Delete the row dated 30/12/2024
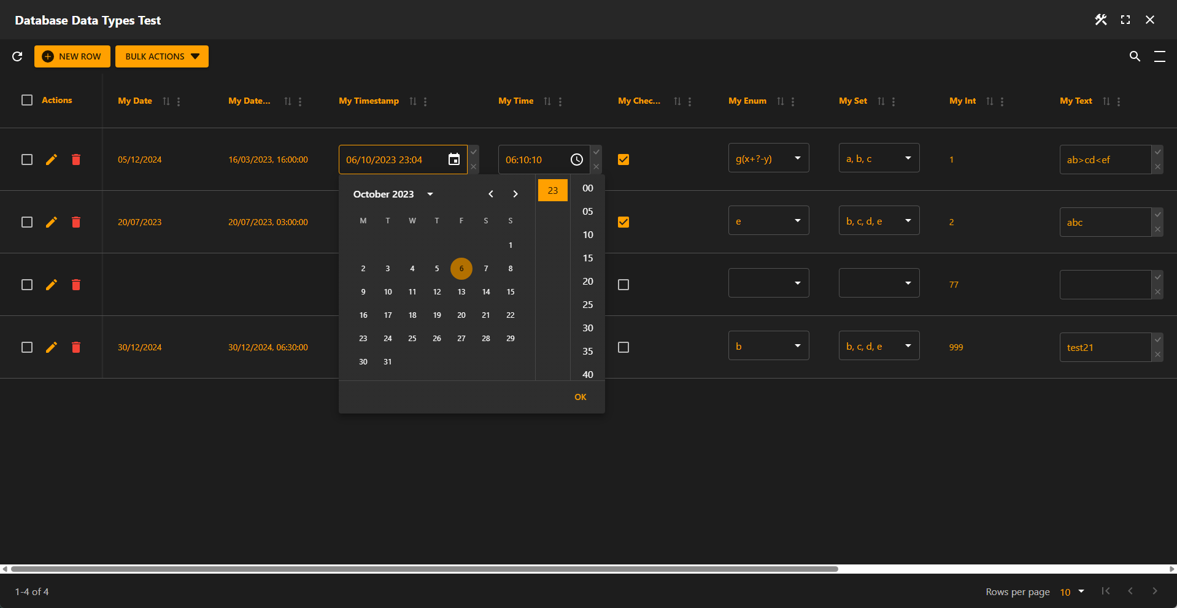The height and width of the screenshot is (608, 1177). (76, 347)
